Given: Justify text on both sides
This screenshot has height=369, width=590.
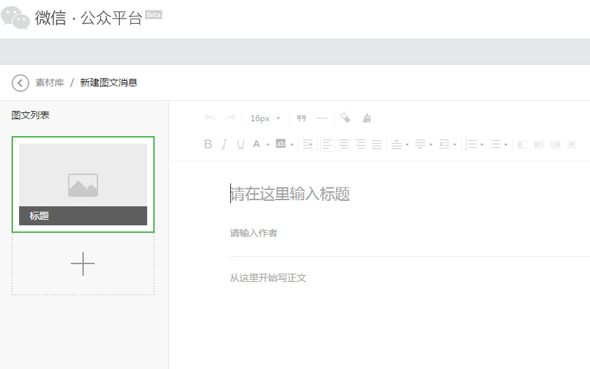Looking at the screenshot, I should (x=377, y=144).
